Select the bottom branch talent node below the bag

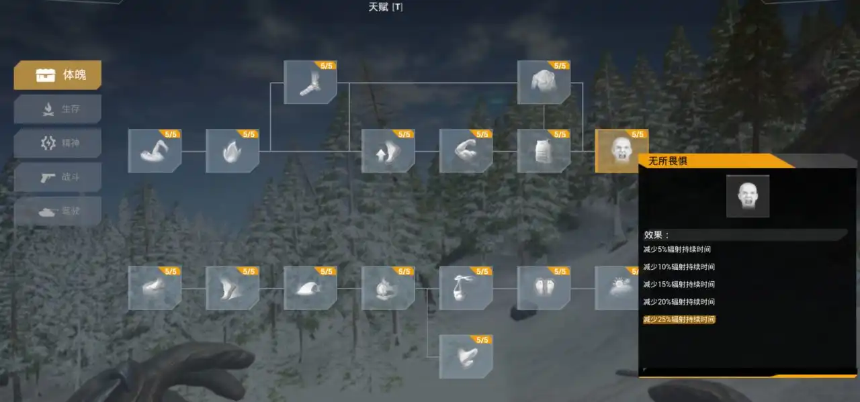pyautogui.click(x=466, y=356)
